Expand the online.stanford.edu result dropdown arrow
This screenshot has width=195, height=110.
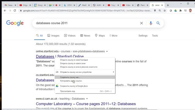107,51
